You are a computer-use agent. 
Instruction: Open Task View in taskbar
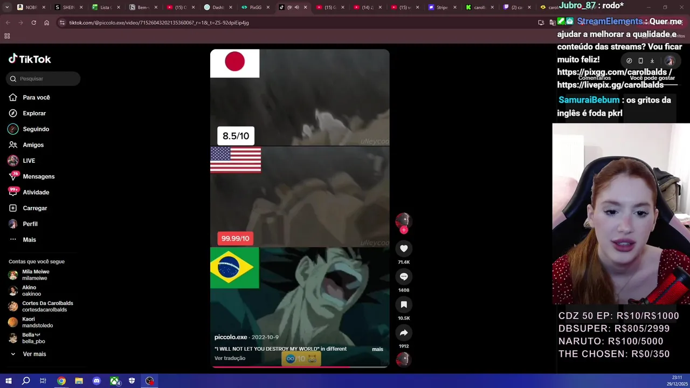coord(43,381)
